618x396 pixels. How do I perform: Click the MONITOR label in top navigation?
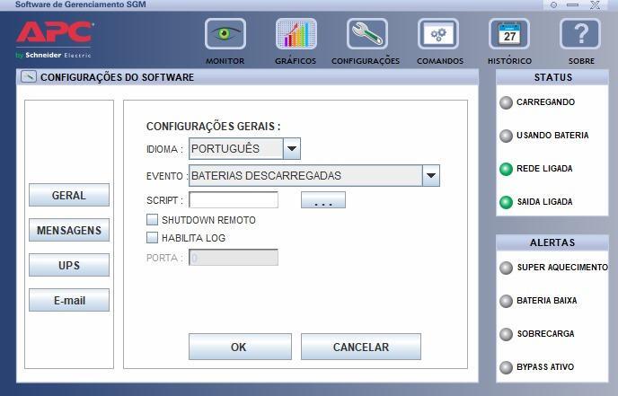[225, 61]
